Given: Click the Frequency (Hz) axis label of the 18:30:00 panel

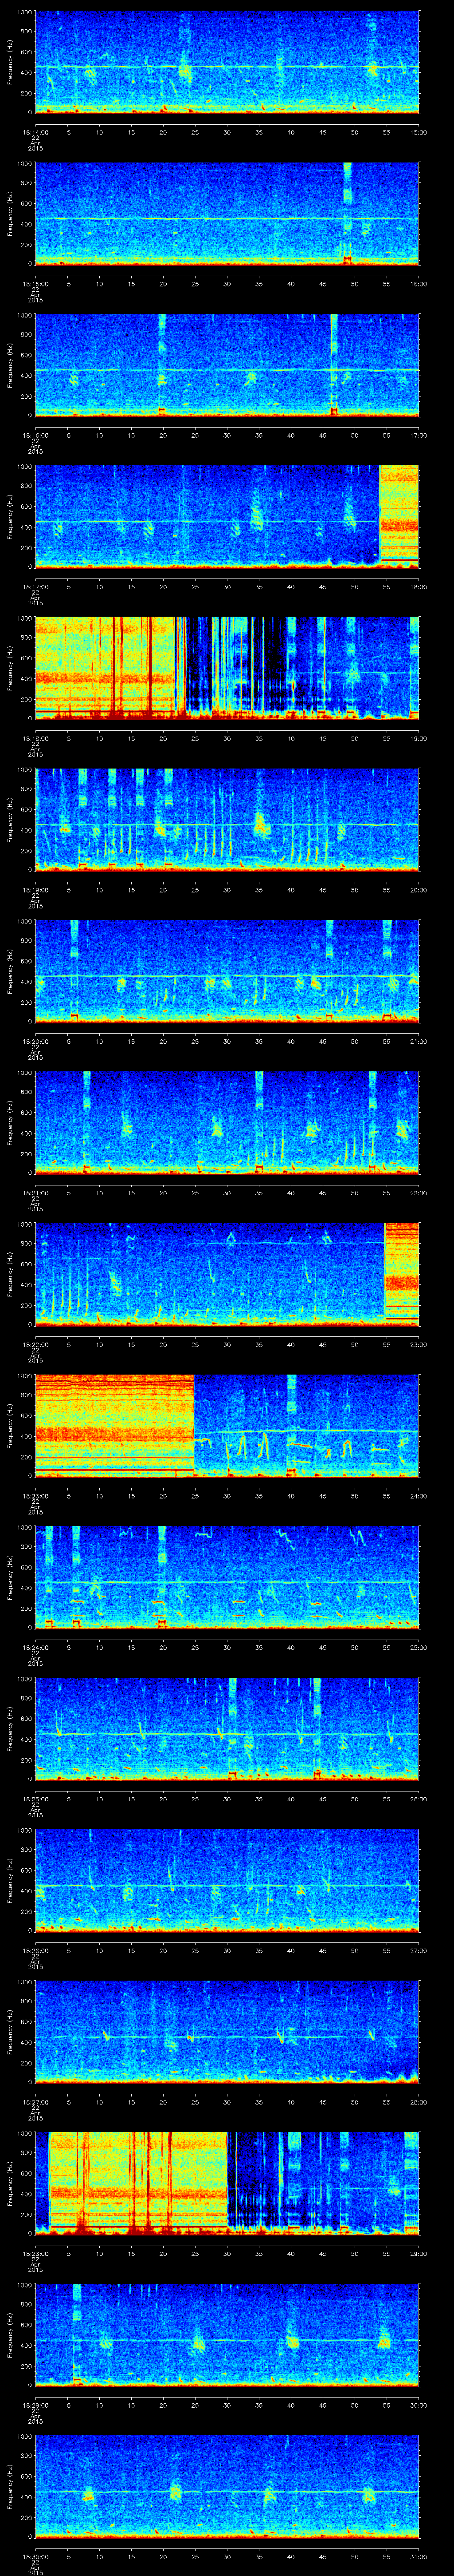Looking at the screenshot, I should 10,2486.
